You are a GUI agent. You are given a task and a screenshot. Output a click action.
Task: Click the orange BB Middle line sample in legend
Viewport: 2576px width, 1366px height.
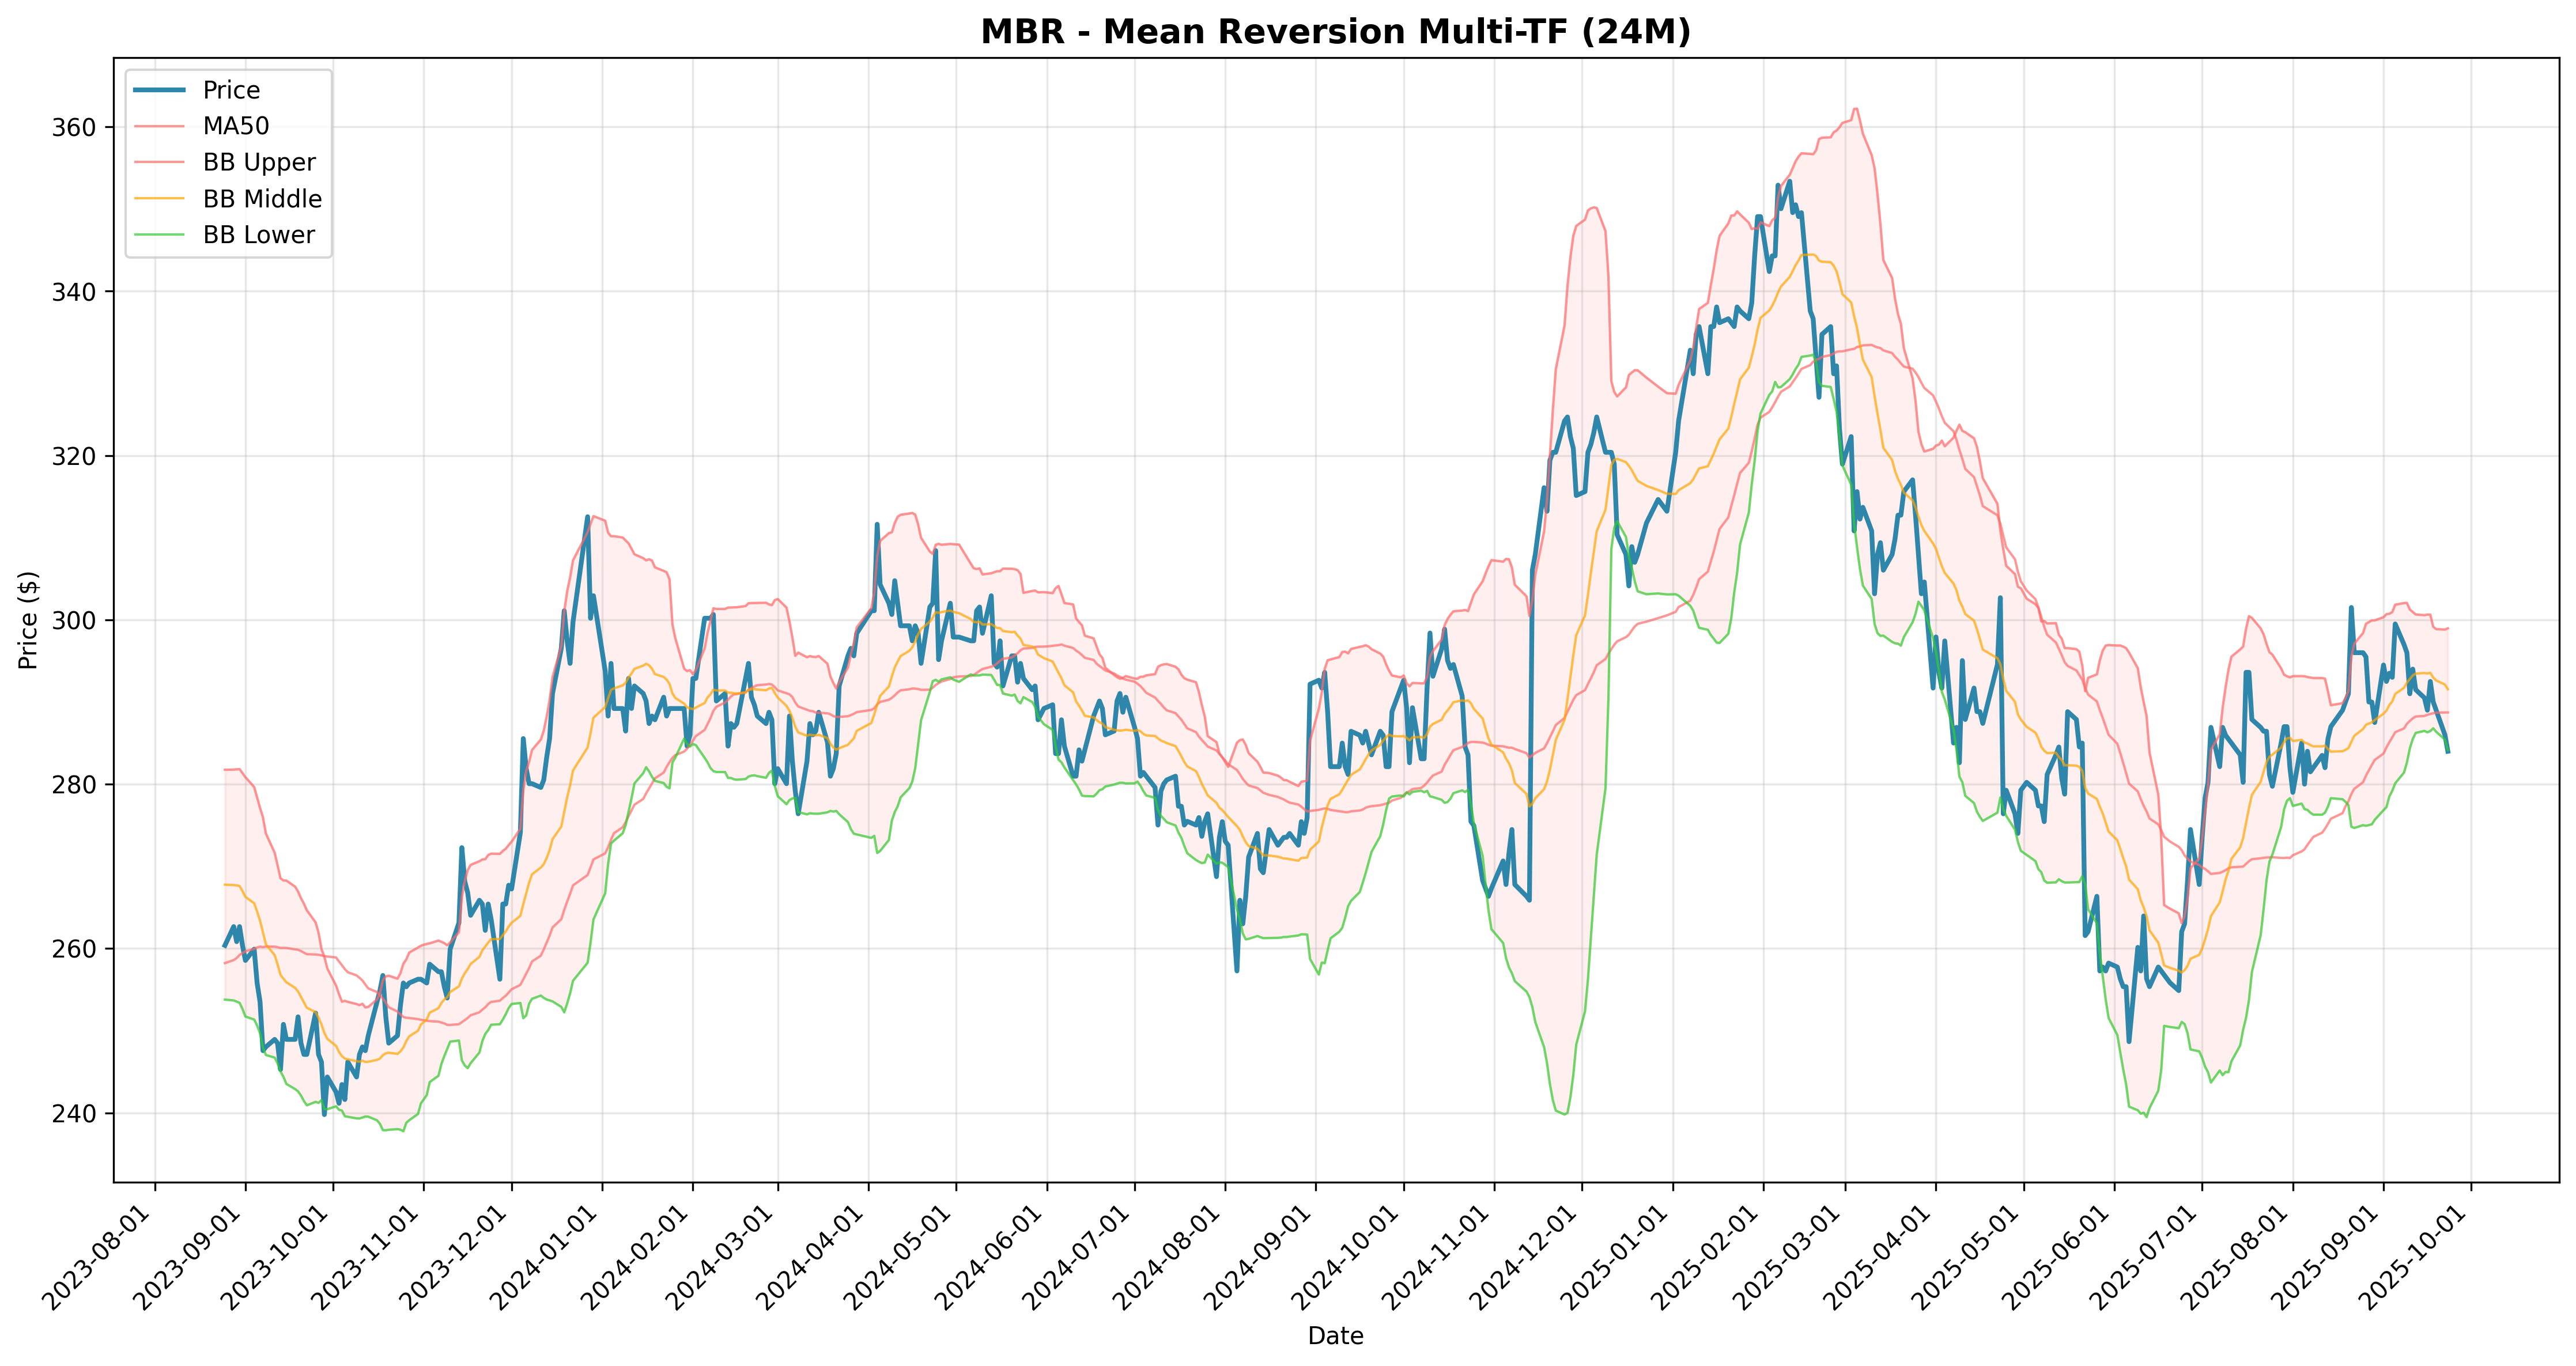pos(160,199)
